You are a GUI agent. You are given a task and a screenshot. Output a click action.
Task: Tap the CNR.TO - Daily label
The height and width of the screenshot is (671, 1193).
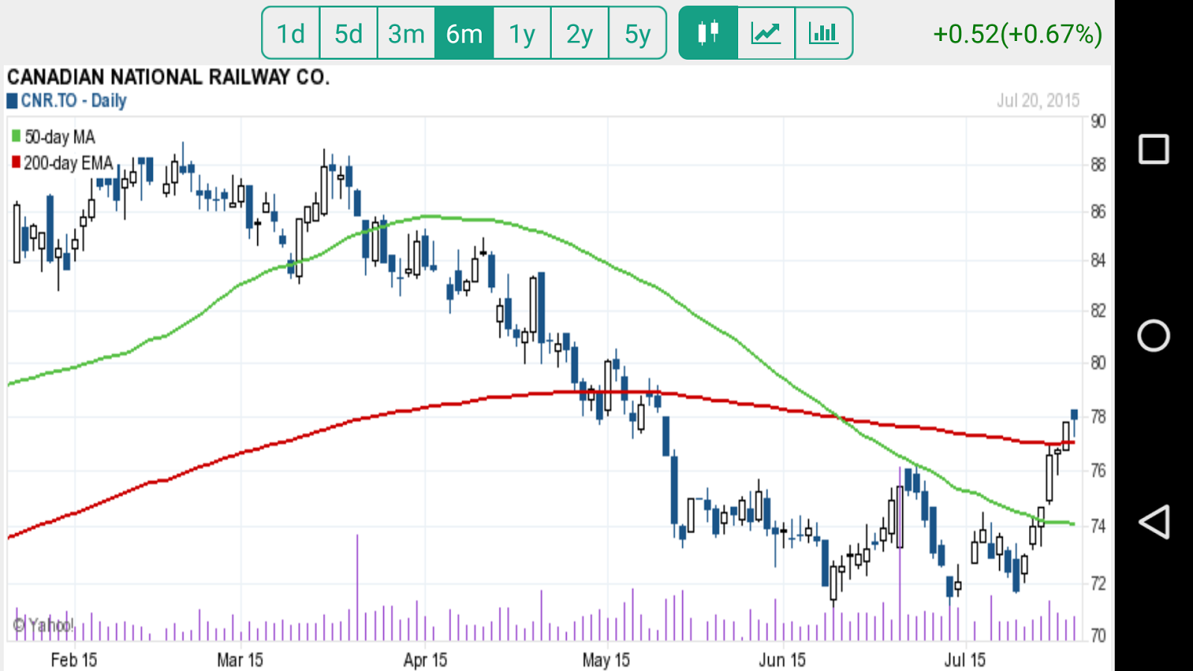pyautogui.click(x=74, y=101)
